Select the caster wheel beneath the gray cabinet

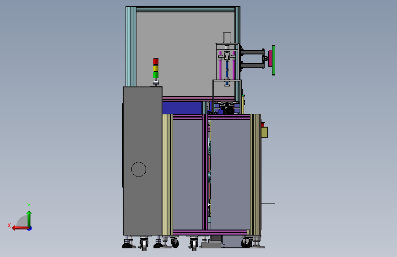(x=144, y=244)
